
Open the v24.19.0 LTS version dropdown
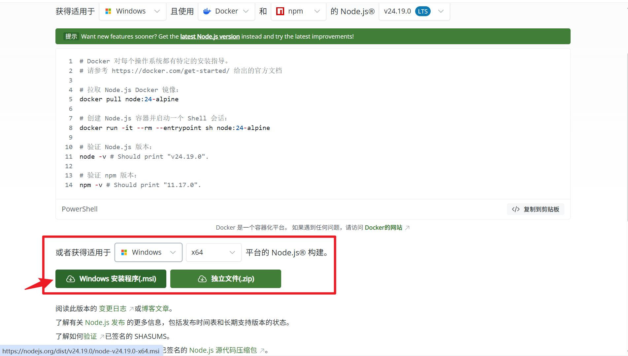click(414, 12)
